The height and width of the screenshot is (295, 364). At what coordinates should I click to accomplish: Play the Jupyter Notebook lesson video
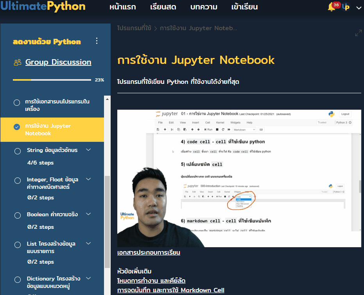pos(239,178)
